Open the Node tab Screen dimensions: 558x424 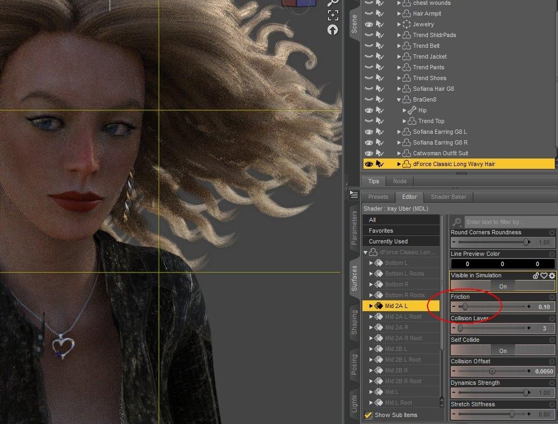[400, 181]
